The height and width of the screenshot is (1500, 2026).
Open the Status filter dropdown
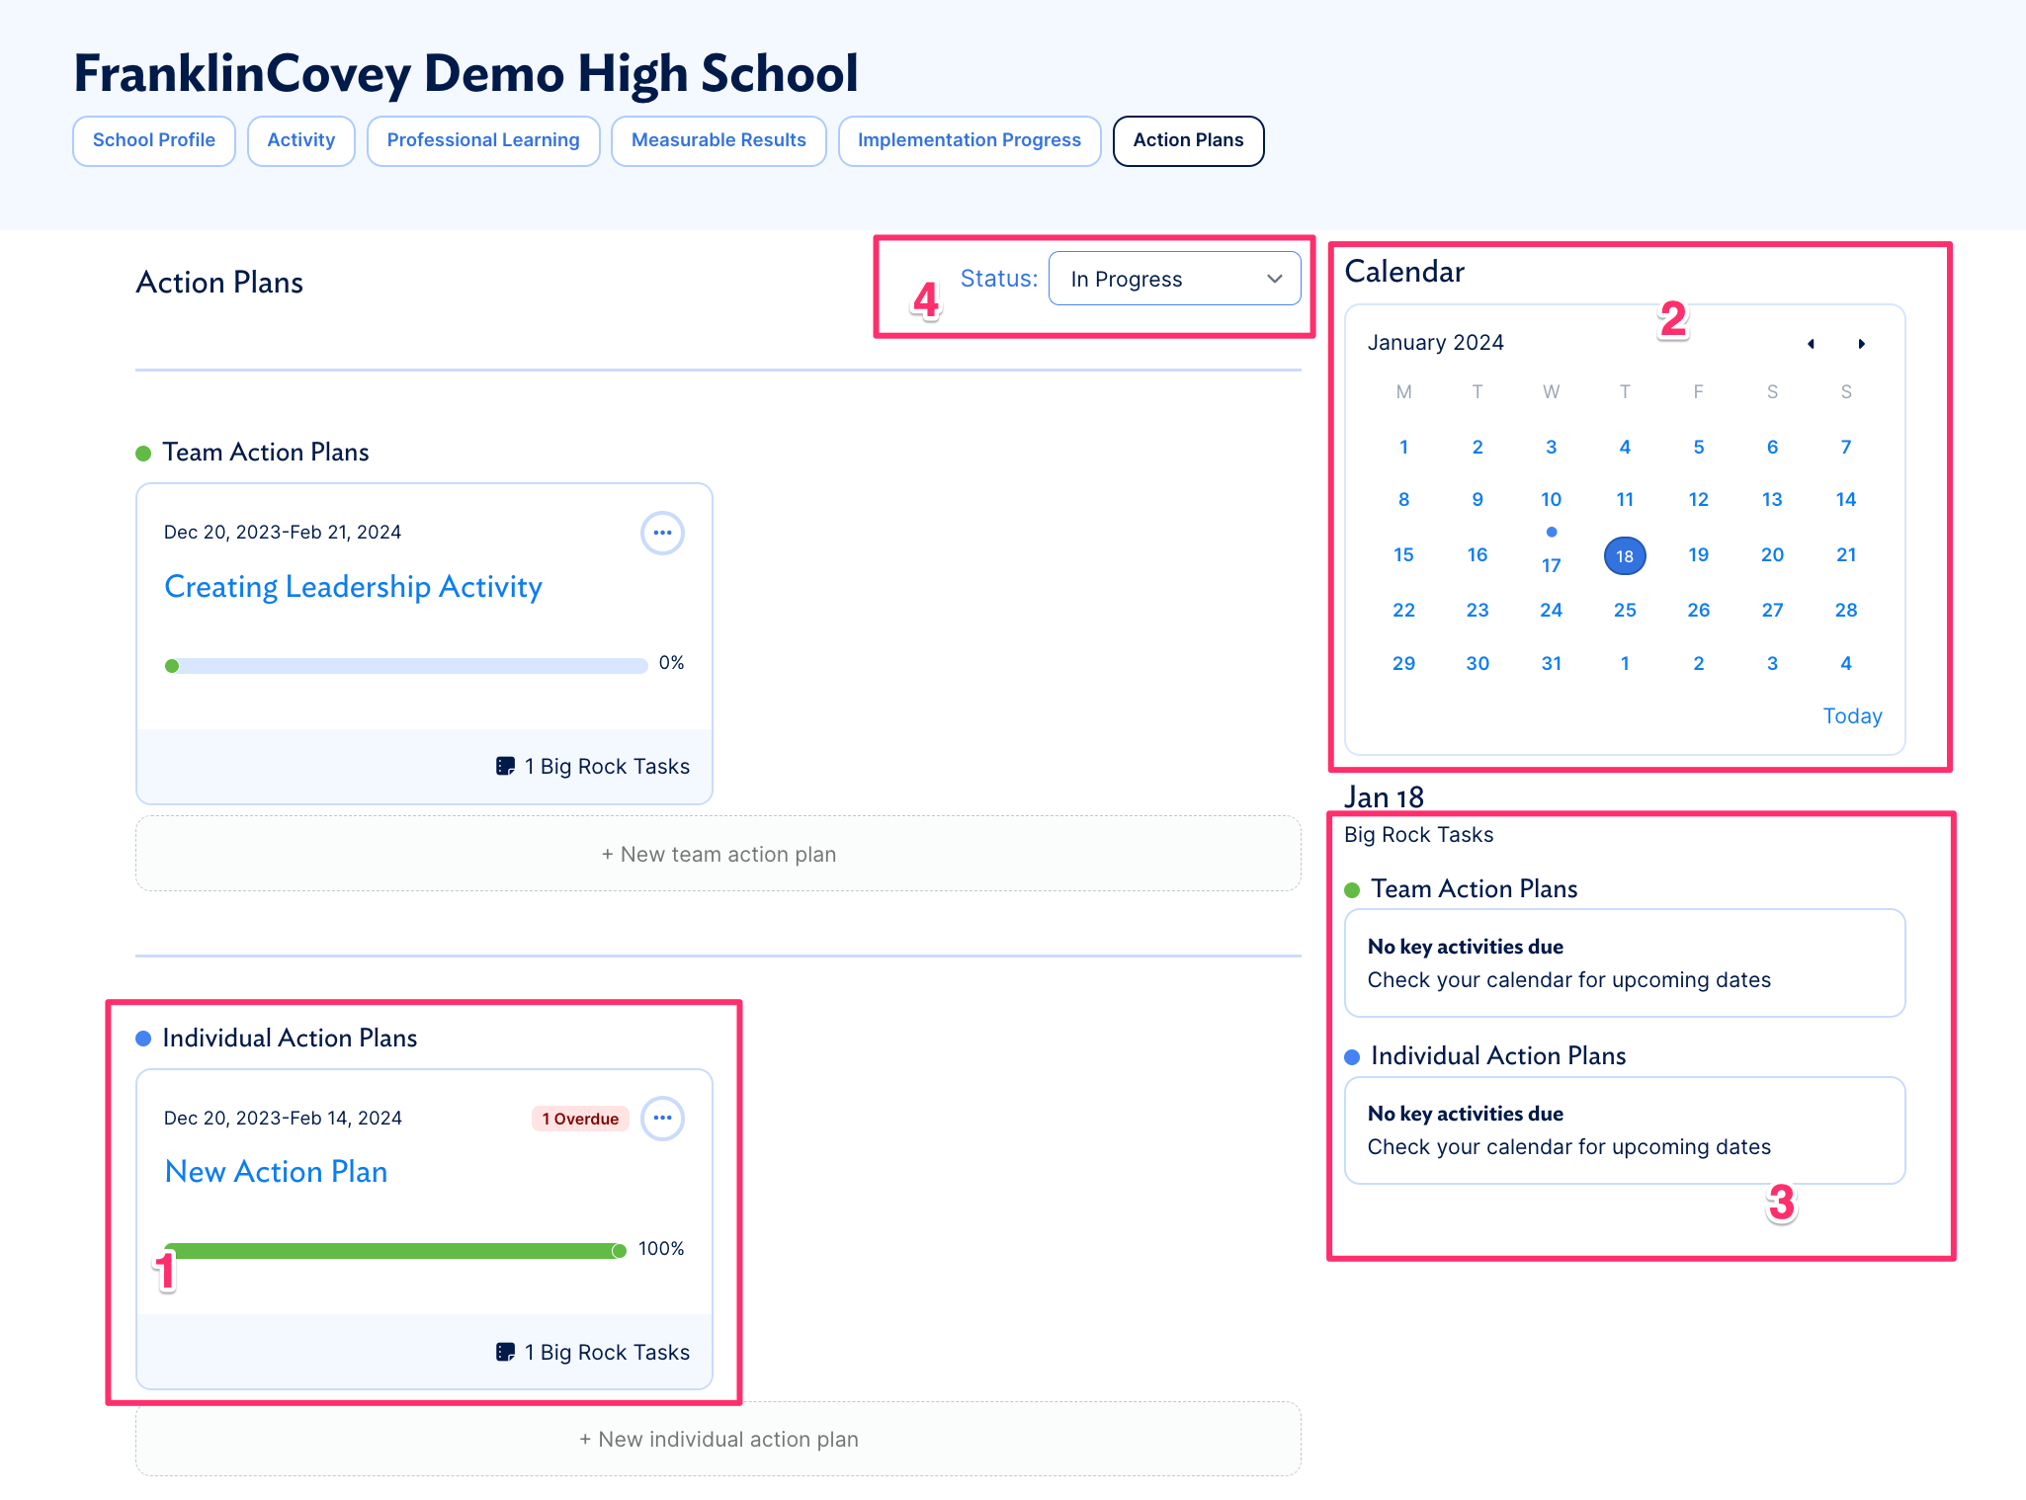(1174, 278)
